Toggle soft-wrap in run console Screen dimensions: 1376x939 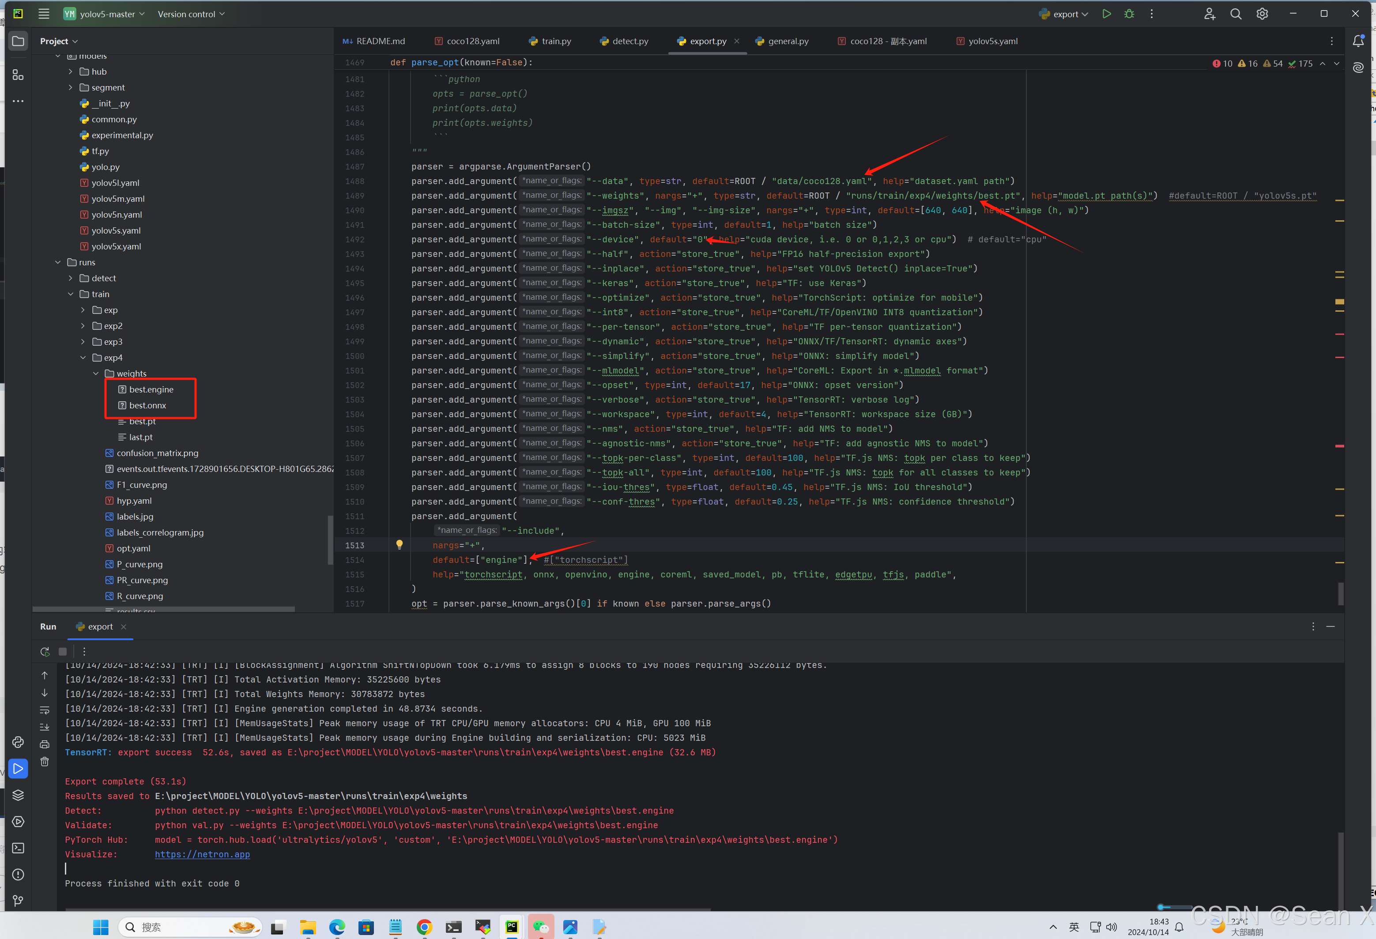coord(45,710)
